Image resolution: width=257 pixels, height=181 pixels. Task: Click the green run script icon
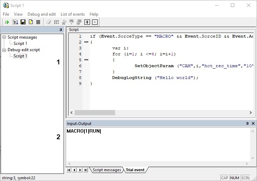pos(7,22)
